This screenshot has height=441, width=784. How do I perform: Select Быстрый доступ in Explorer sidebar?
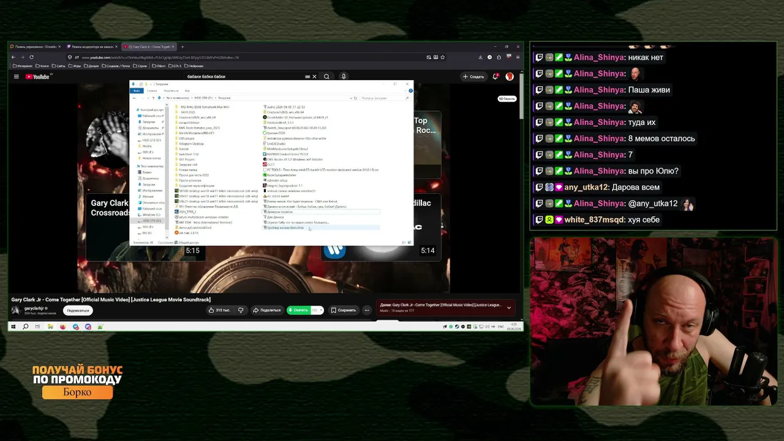pos(151,110)
